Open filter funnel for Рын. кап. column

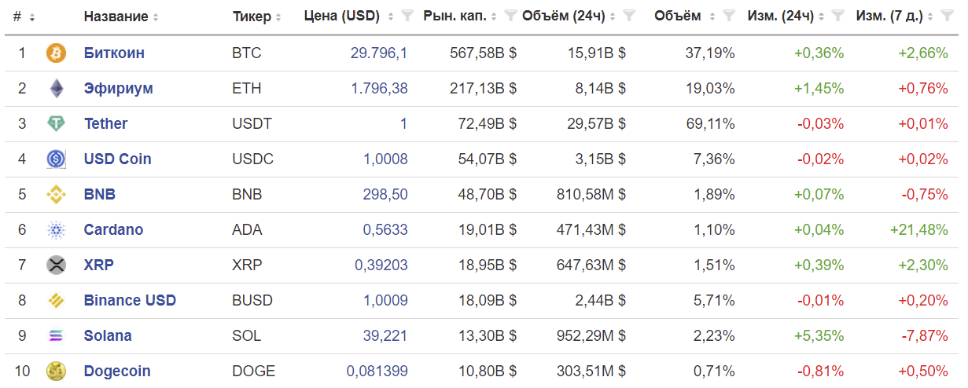pos(510,15)
